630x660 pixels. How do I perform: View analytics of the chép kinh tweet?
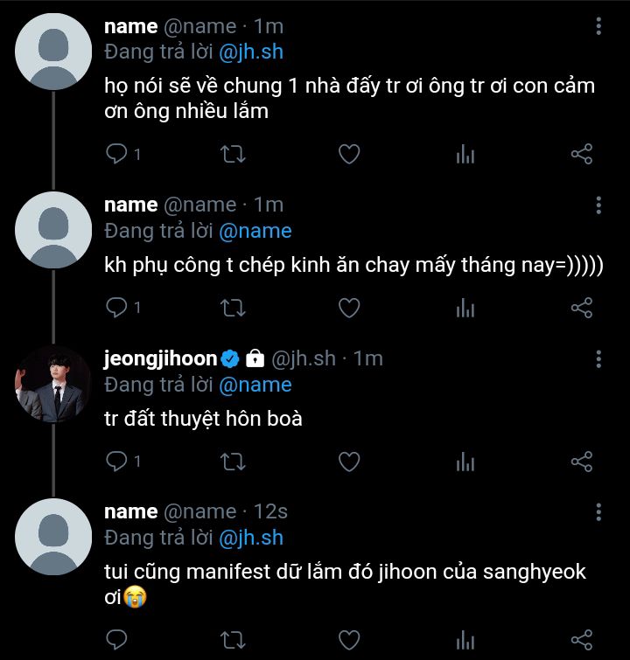(x=465, y=308)
